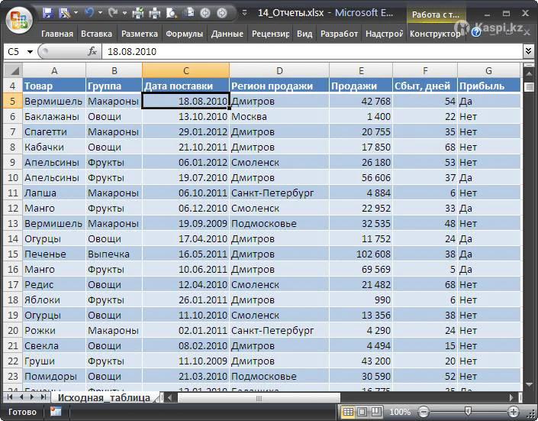Click the zoom slider handle

467,412
